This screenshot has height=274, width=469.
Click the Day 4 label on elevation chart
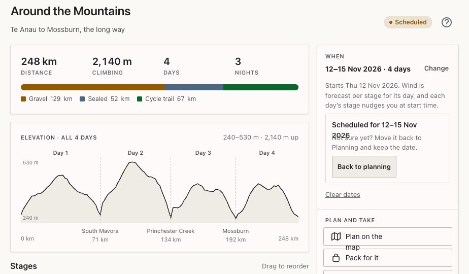pos(267,153)
